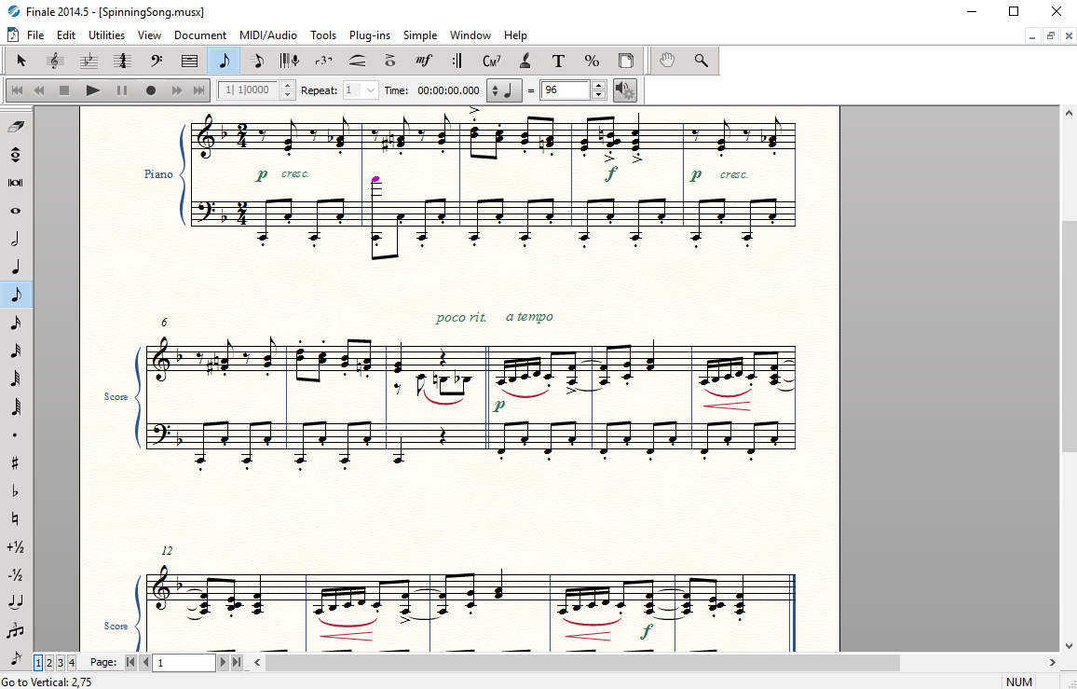Toggle half step up (+½) in palette
Screen dimensions: 1077x689
point(16,547)
